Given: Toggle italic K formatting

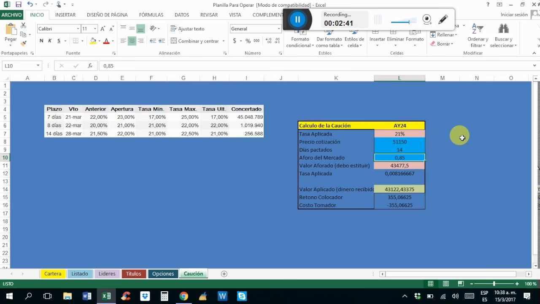Looking at the screenshot, I should [50, 41].
